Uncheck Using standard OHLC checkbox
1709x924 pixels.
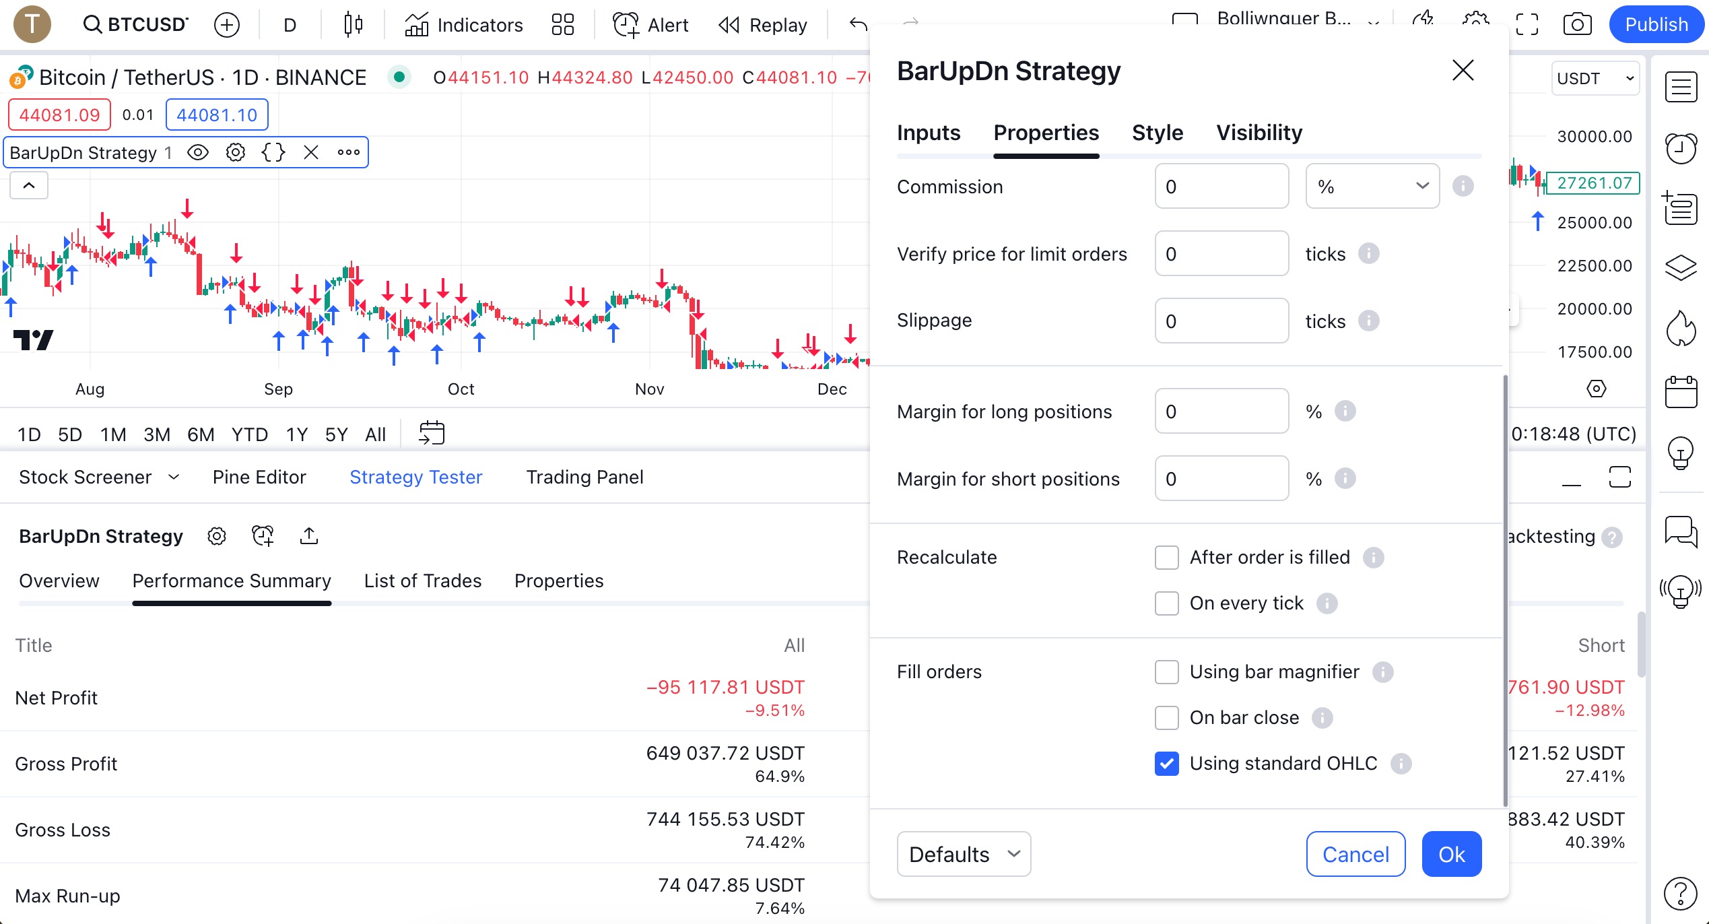tap(1167, 764)
